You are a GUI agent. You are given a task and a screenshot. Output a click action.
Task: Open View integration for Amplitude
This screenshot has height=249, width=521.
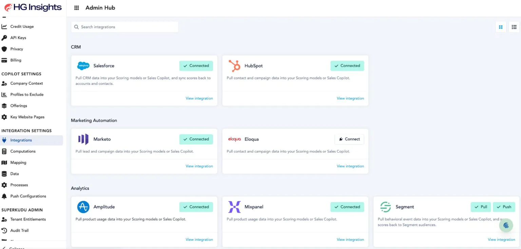199,240
